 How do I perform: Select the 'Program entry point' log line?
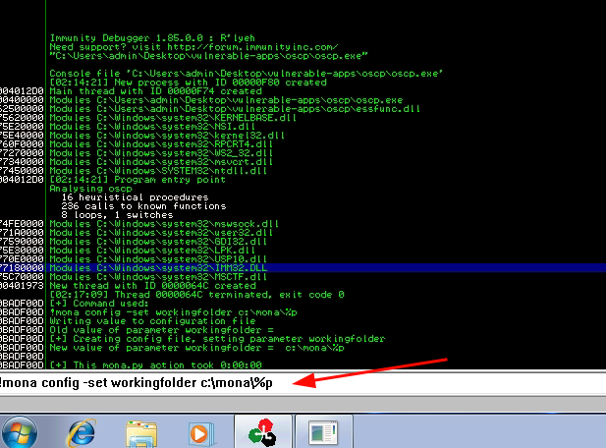coord(138,180)
